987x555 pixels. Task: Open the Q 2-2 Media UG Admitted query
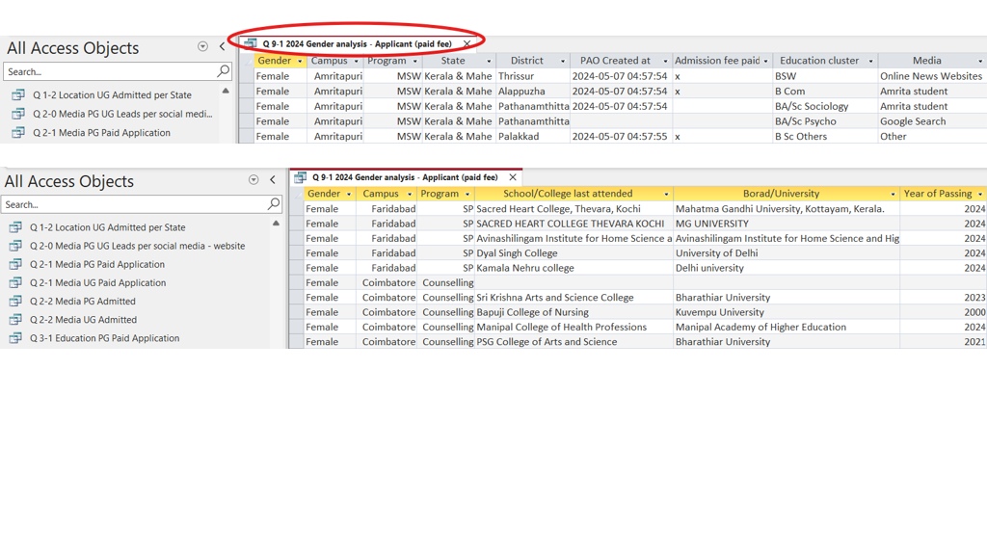click(83, 320)
